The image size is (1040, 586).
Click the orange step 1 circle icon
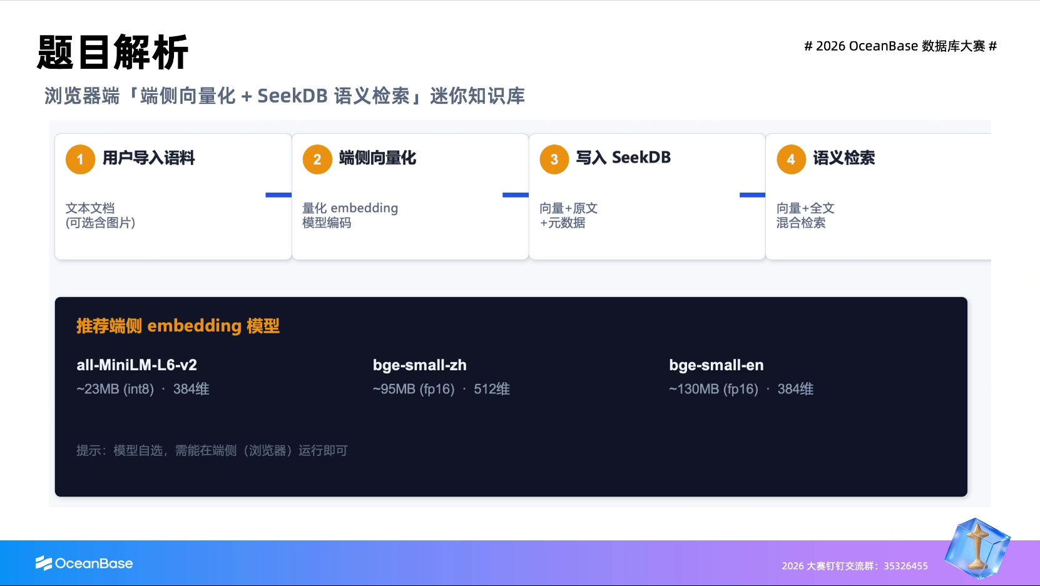coord(80,159)
